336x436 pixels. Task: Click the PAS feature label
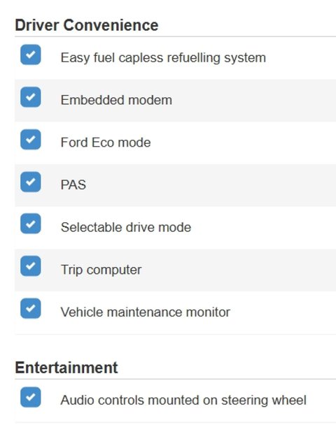pos(73,185)
